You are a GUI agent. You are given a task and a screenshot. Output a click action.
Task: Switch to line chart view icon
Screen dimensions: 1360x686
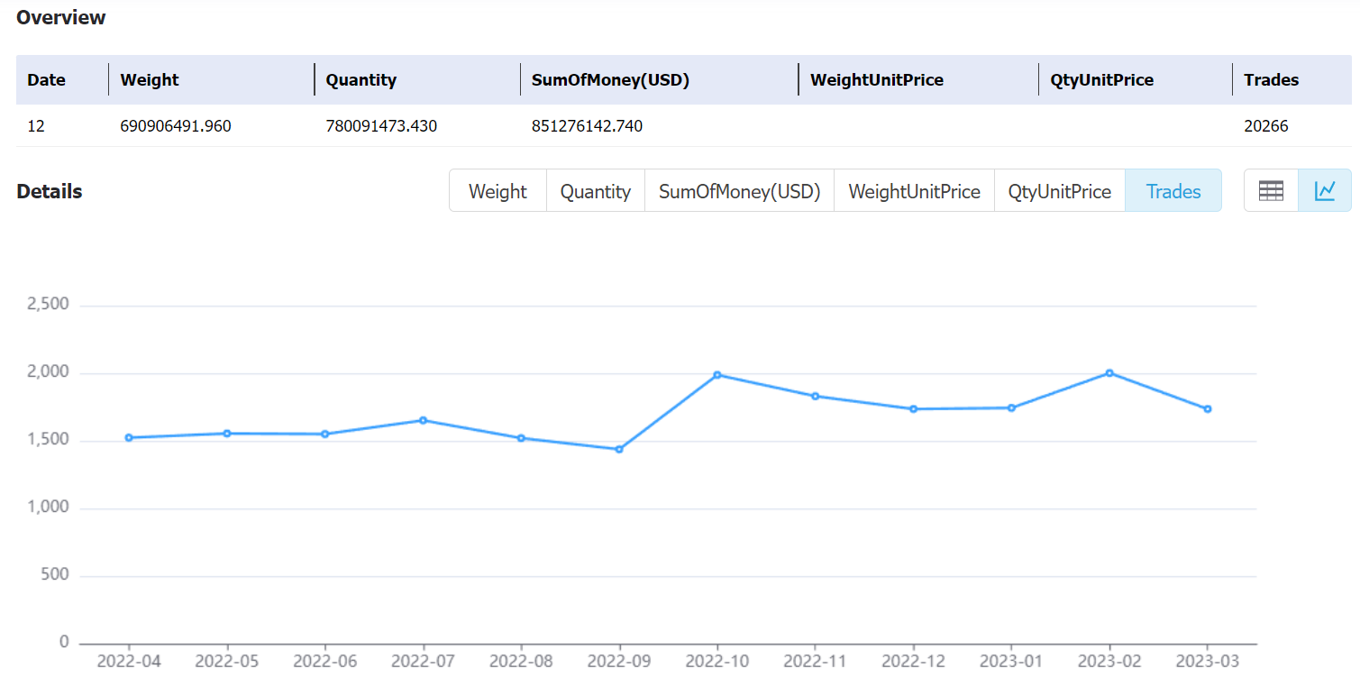click(x=1325, y=190)
